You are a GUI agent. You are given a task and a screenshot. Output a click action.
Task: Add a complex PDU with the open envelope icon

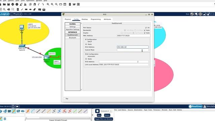pyautogui.click(x=44, y=9)
